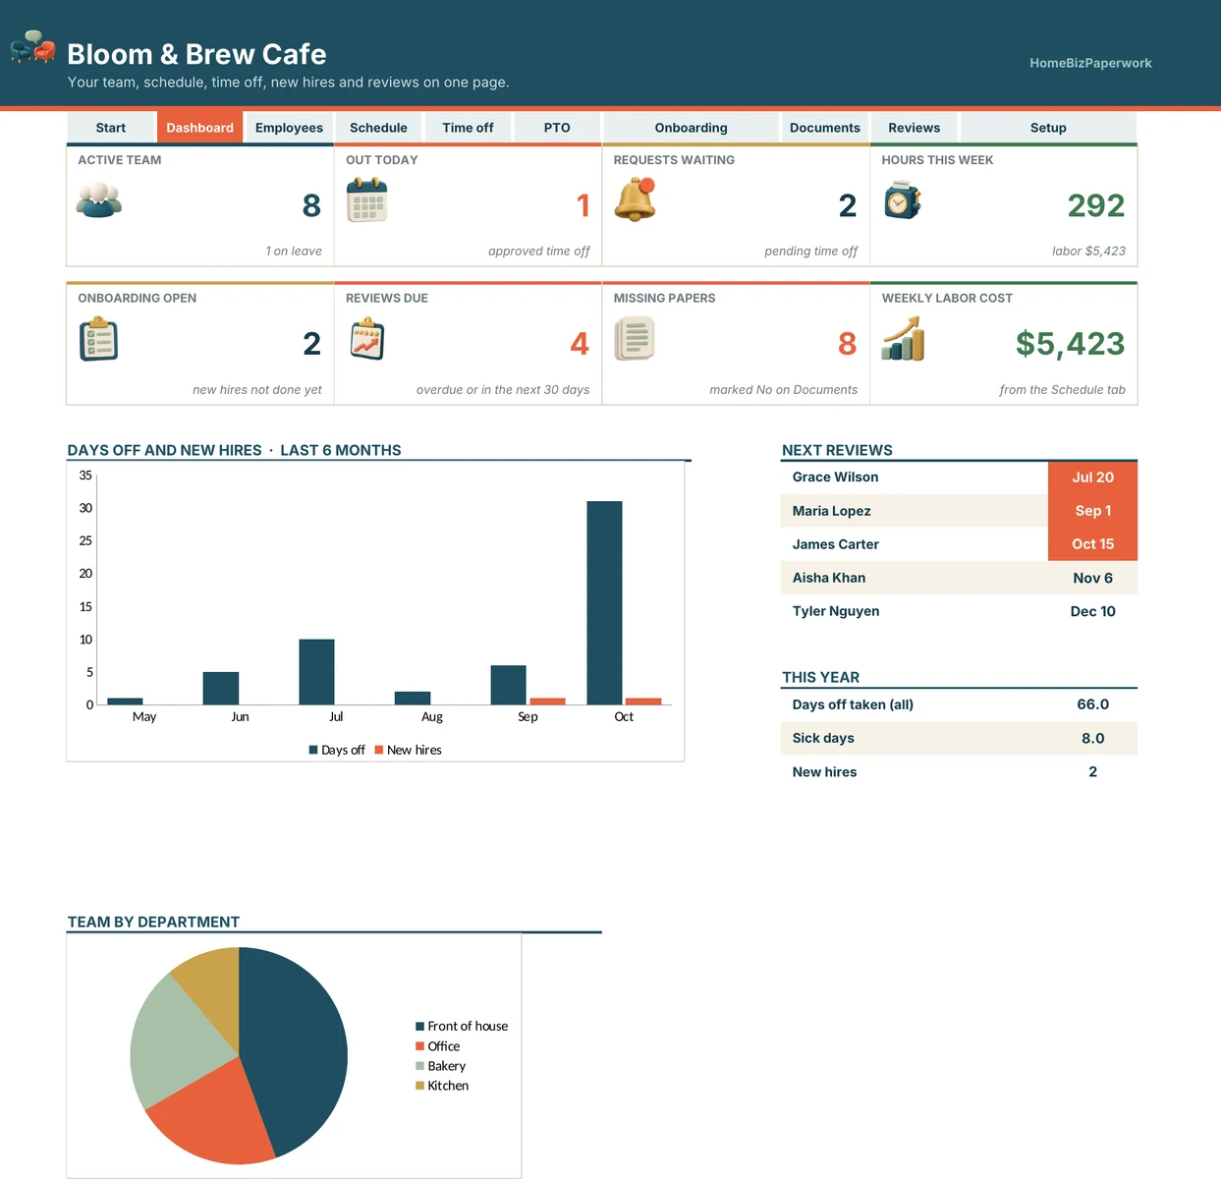Click the Oct 15 review date cell
Screen dimensions: 1221x1179
coord(1092,544)
